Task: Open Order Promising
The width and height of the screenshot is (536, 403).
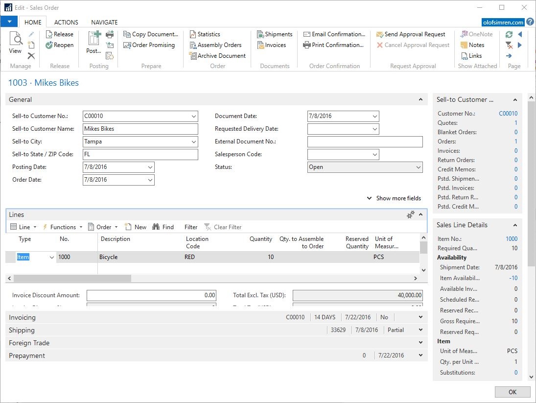Action: 149,45
